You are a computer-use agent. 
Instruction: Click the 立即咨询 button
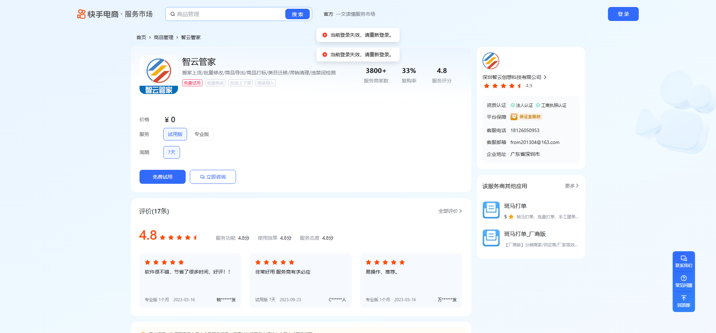[213, 177]
